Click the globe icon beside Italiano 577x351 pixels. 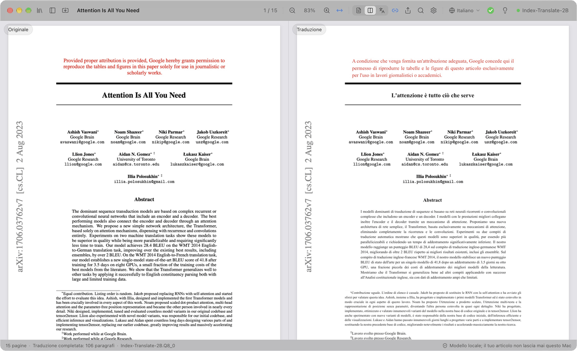point(452,10)
